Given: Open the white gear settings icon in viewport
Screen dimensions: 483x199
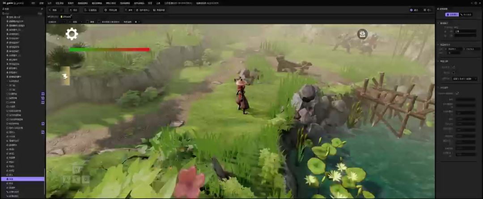Looking at the screenshot, I should point(72,34).
